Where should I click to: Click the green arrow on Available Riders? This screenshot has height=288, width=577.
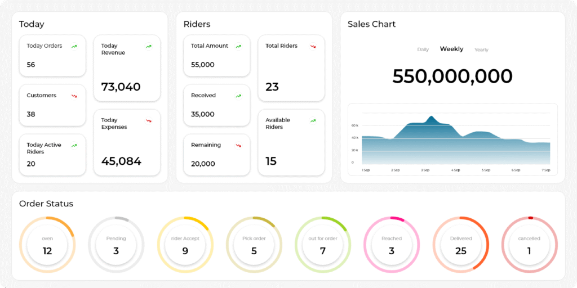coord(313,120)
